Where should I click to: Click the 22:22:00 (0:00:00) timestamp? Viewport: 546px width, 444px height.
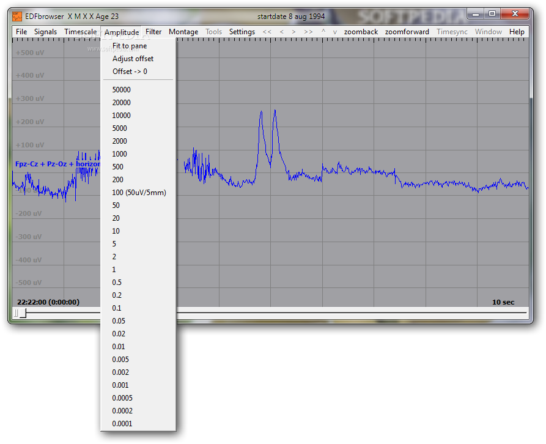(48, 302)
